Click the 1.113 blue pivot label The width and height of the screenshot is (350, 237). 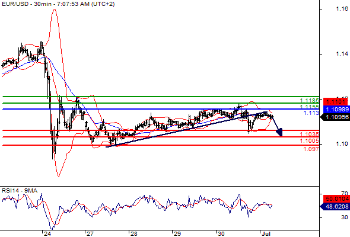[311, 113]
